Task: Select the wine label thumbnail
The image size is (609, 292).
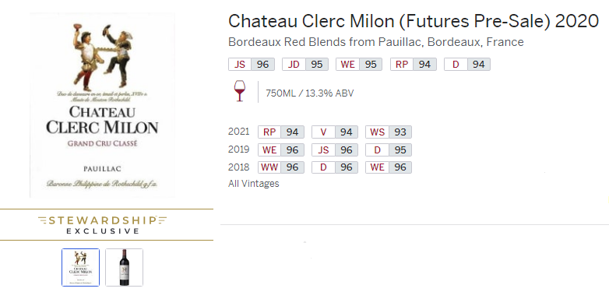Action: pyautogui.click(x=81, y=267)
